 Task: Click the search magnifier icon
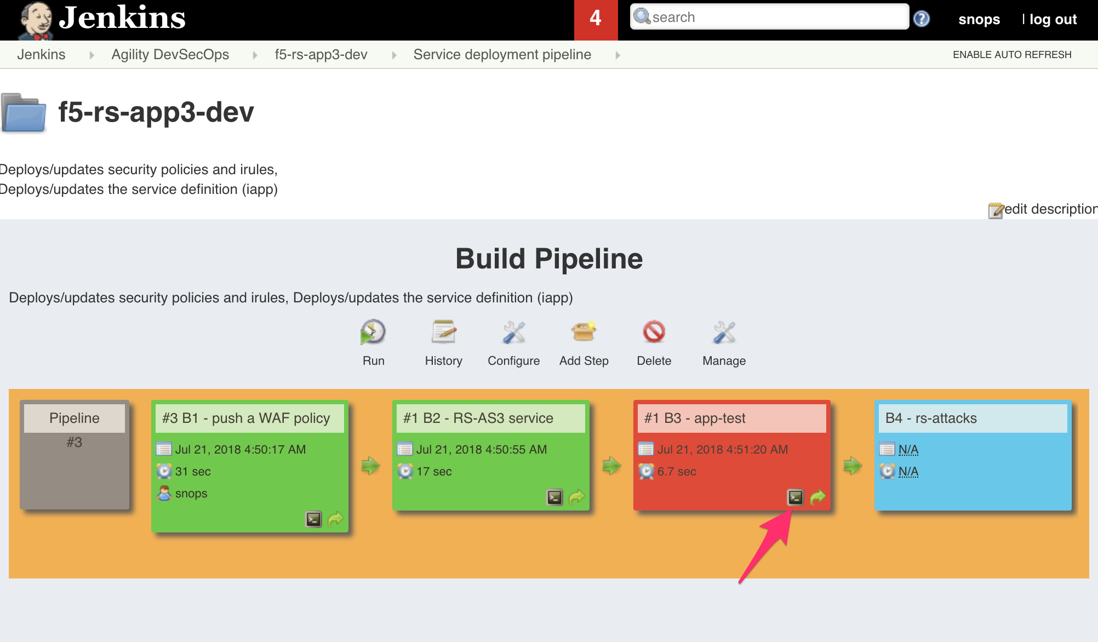tap(642, 17)
